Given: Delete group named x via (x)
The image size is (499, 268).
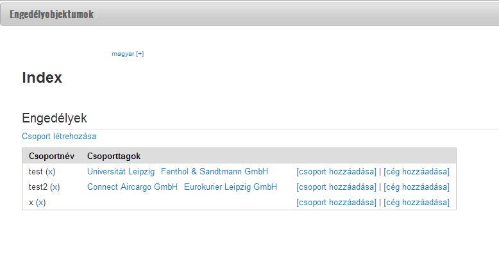Looking at the screenshot, I should click(x=41, y=203).
